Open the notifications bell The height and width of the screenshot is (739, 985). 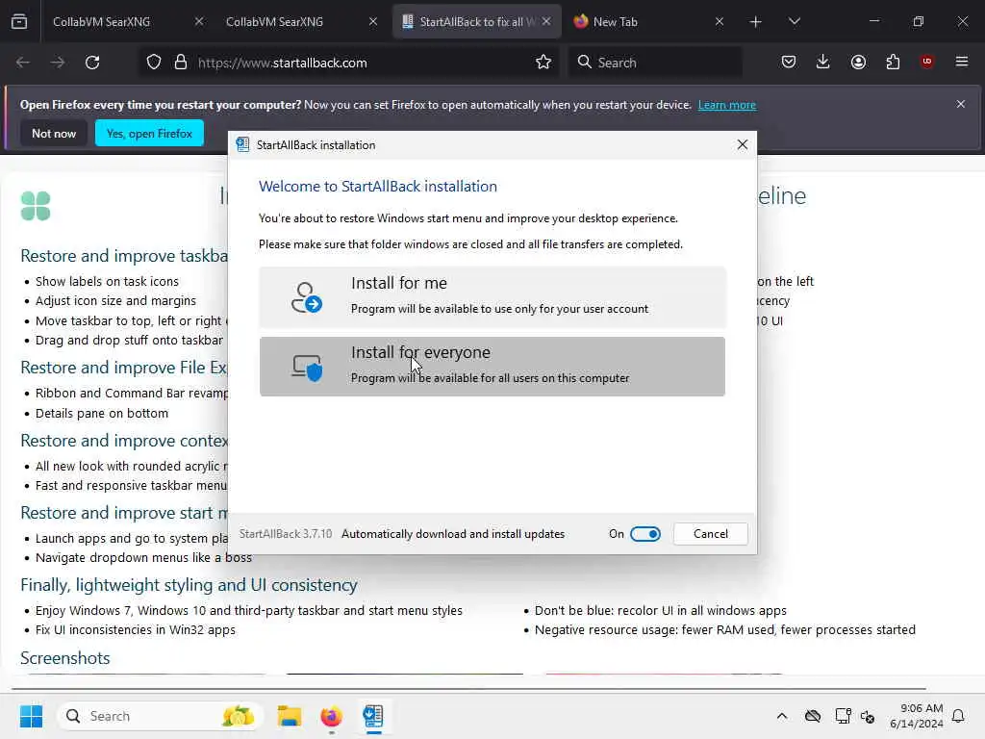958,716
